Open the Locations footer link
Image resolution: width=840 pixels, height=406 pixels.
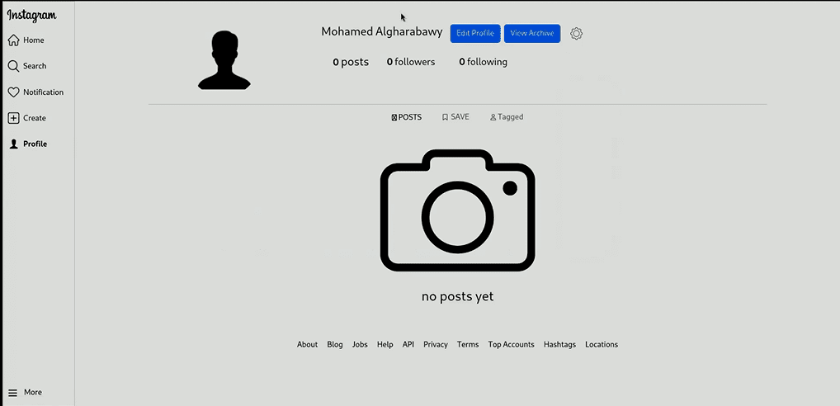point(601,344)
